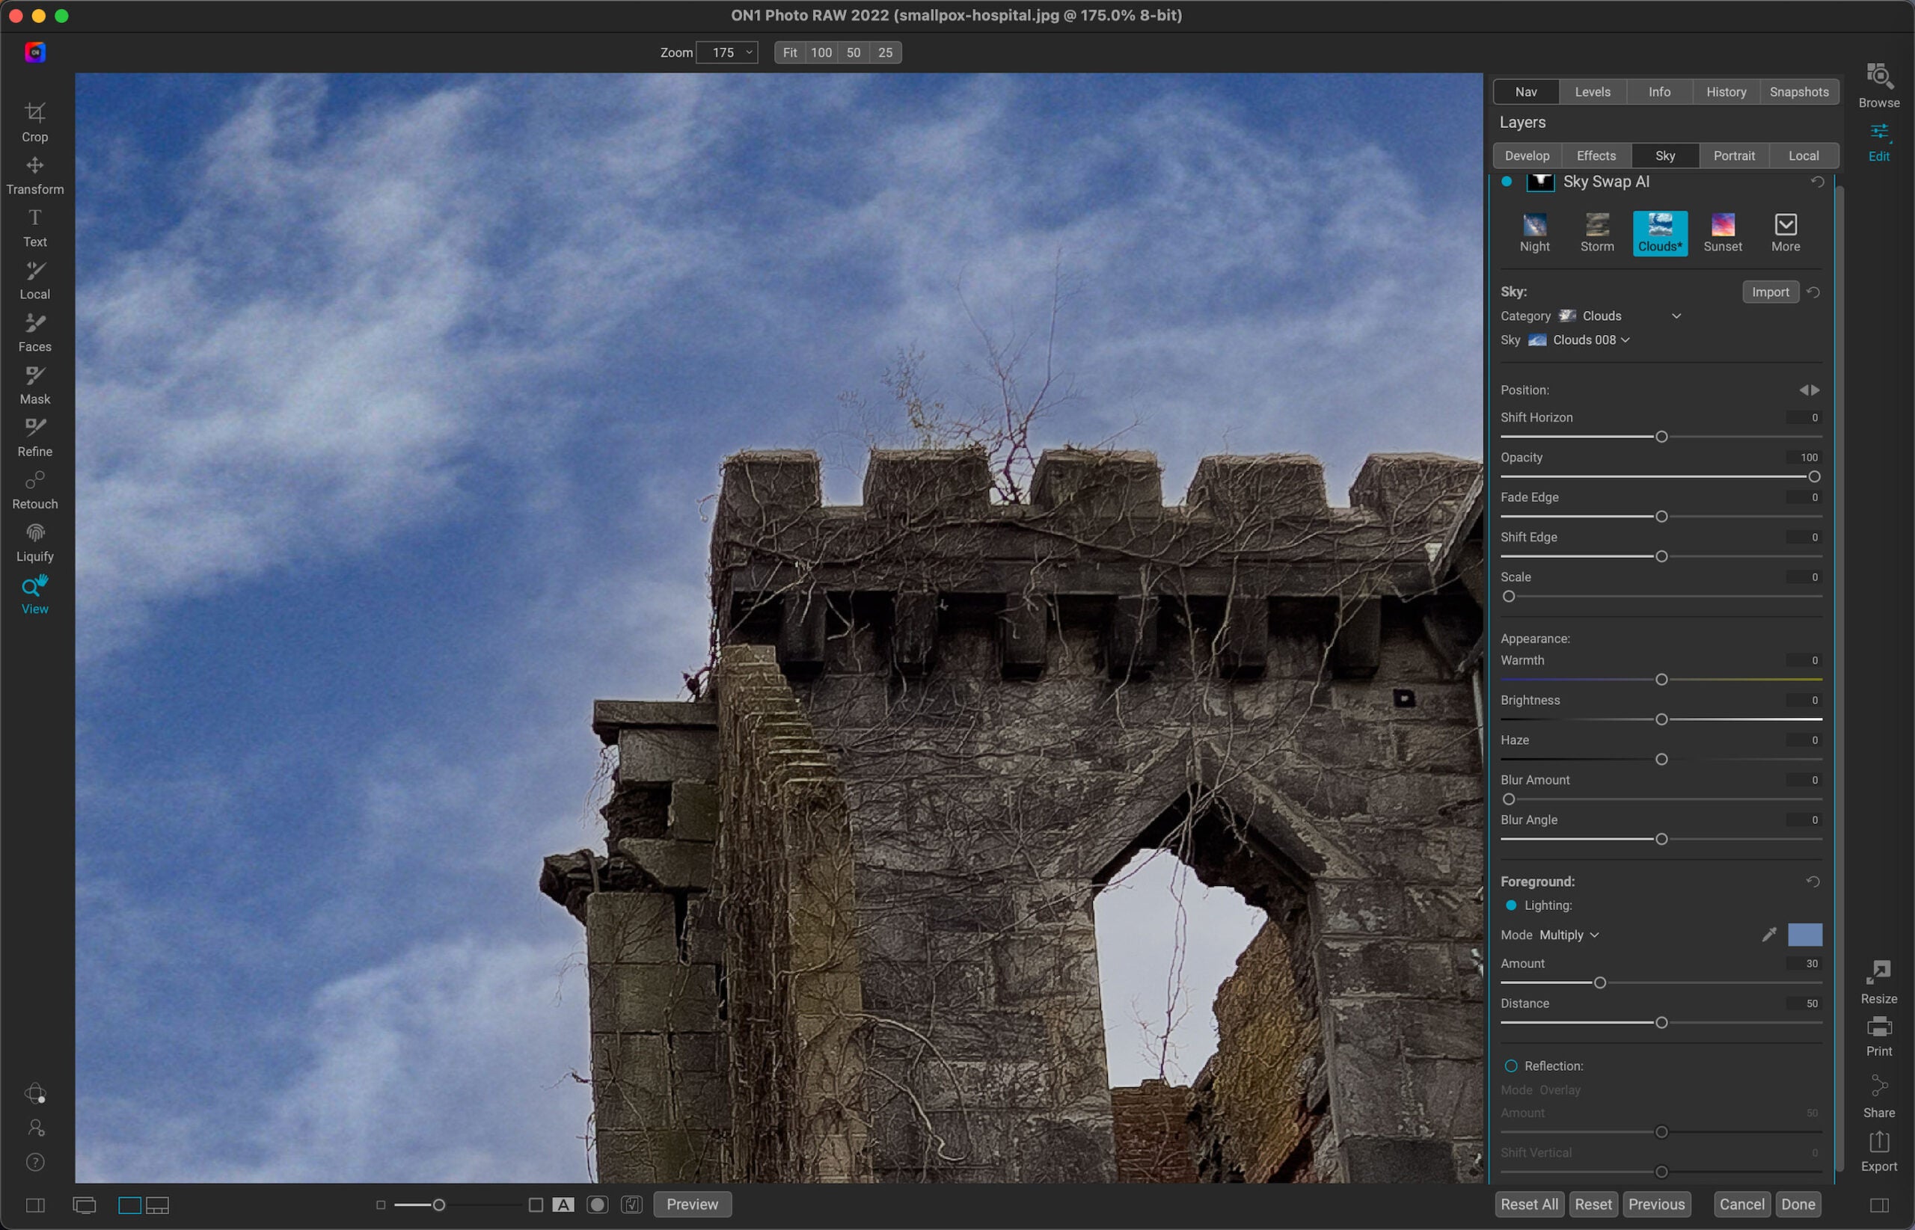Toggle the Lighting foreground option
Viewport: 1915px width, 1230px height.
(1512, 905)
